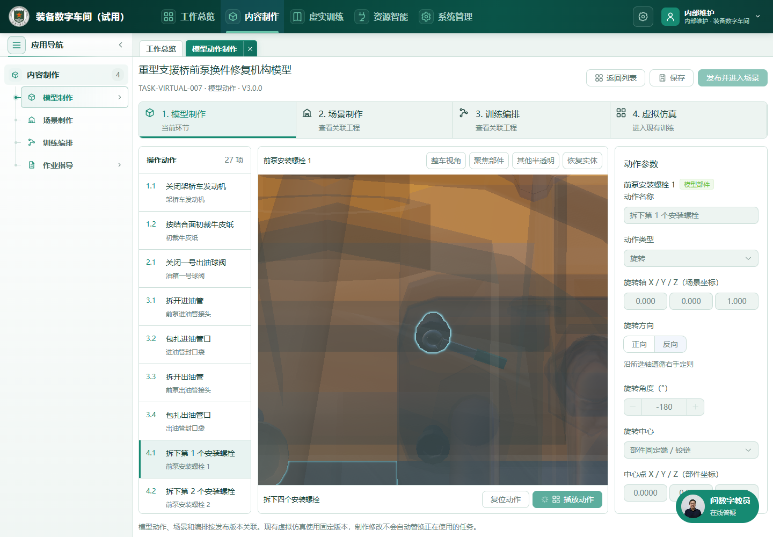Image resolution: width=773 pixels, height=537 pixels.
Task: Click the 复位动作 button
Action: (x=506, y=499)
